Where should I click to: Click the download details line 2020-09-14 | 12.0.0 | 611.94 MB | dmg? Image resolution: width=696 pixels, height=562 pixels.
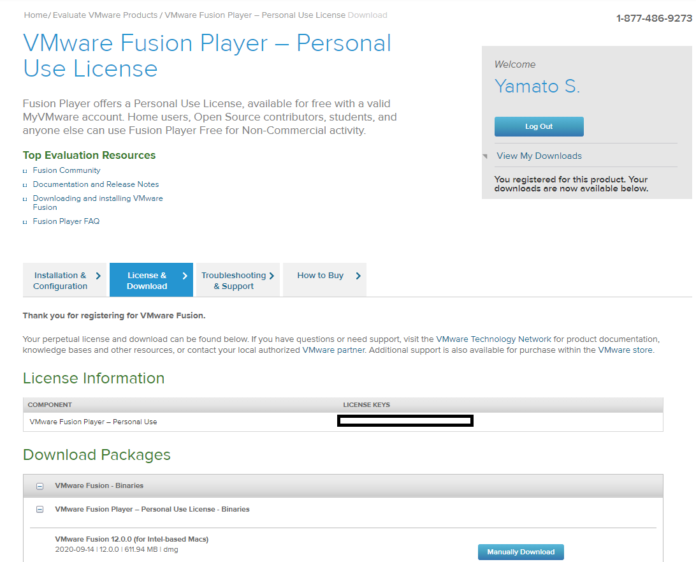pyautogui.click(x=117, y=549)
